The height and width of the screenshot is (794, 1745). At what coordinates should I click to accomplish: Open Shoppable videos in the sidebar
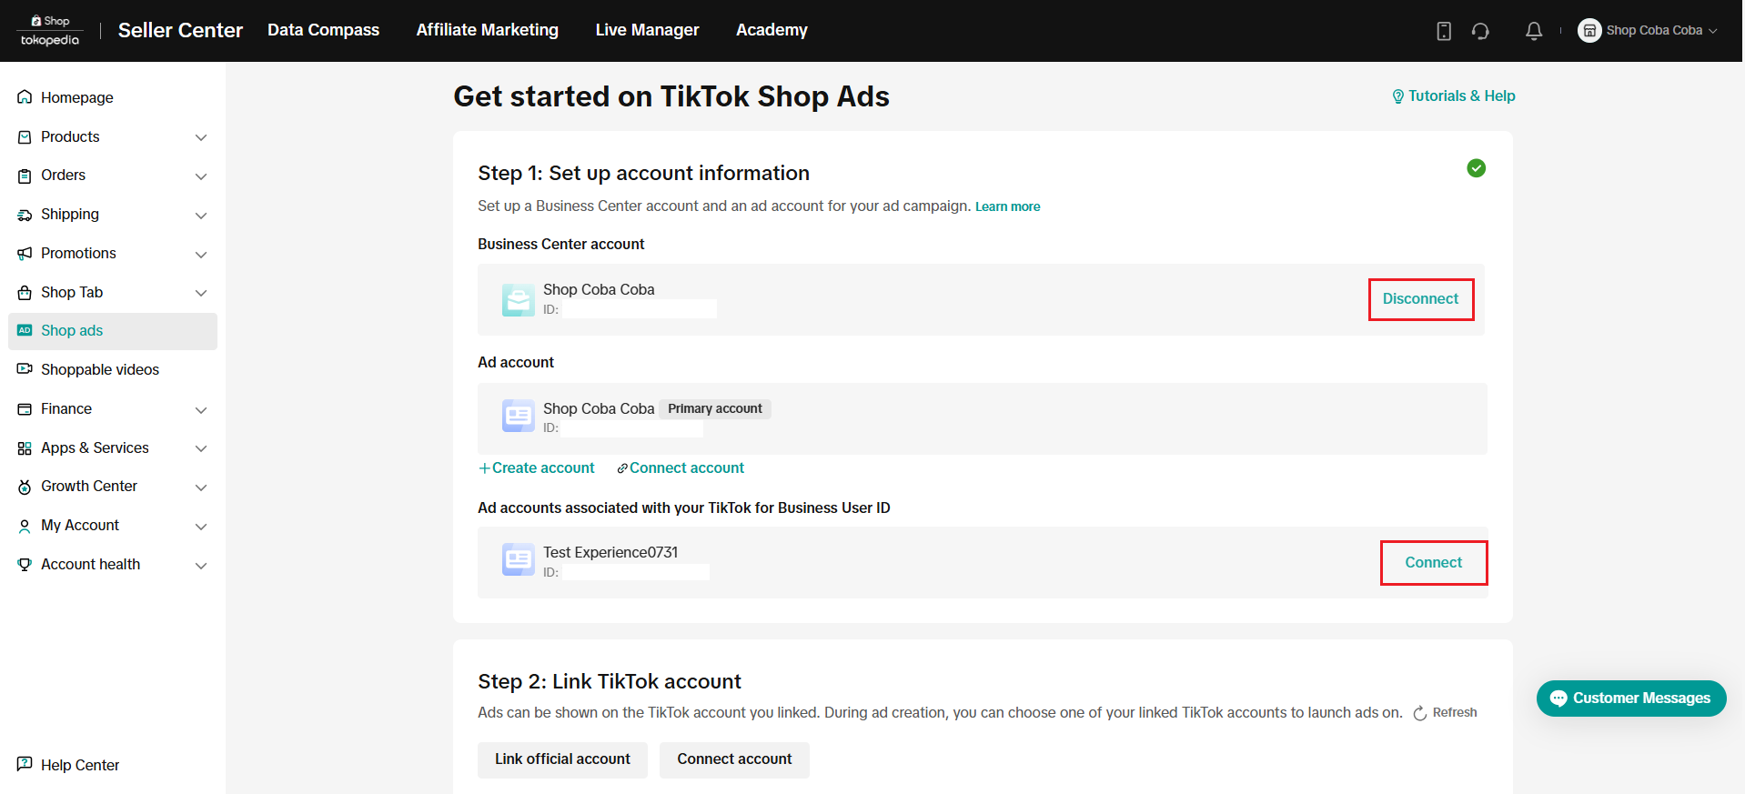(x=100, y=370)
